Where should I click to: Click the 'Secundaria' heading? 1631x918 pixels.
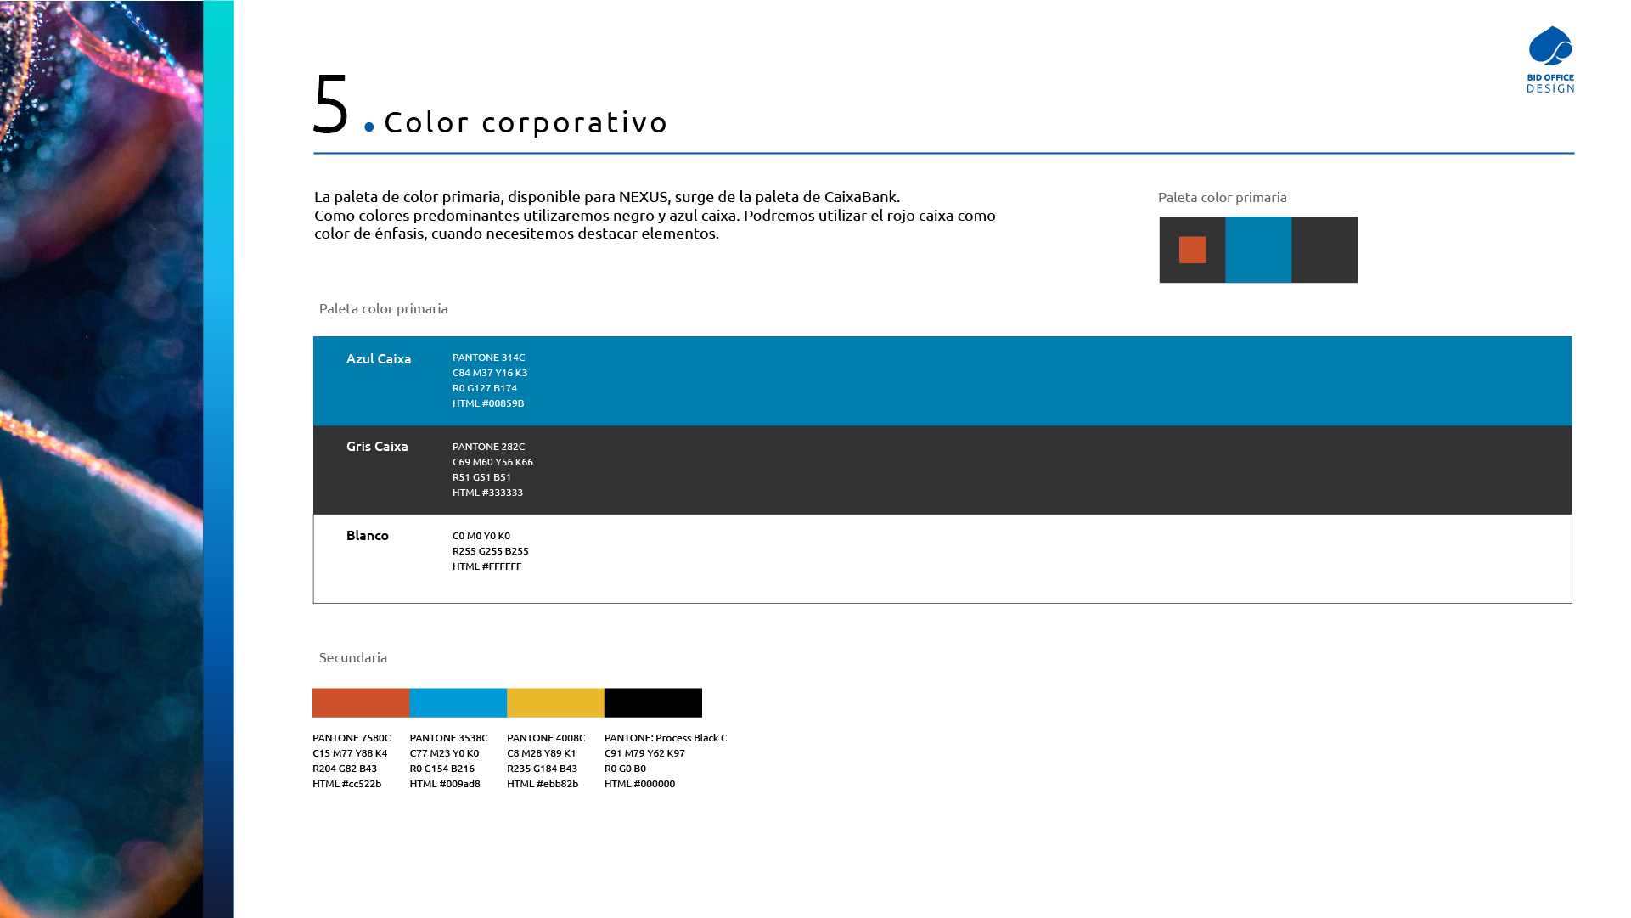(x=353, y=657)
